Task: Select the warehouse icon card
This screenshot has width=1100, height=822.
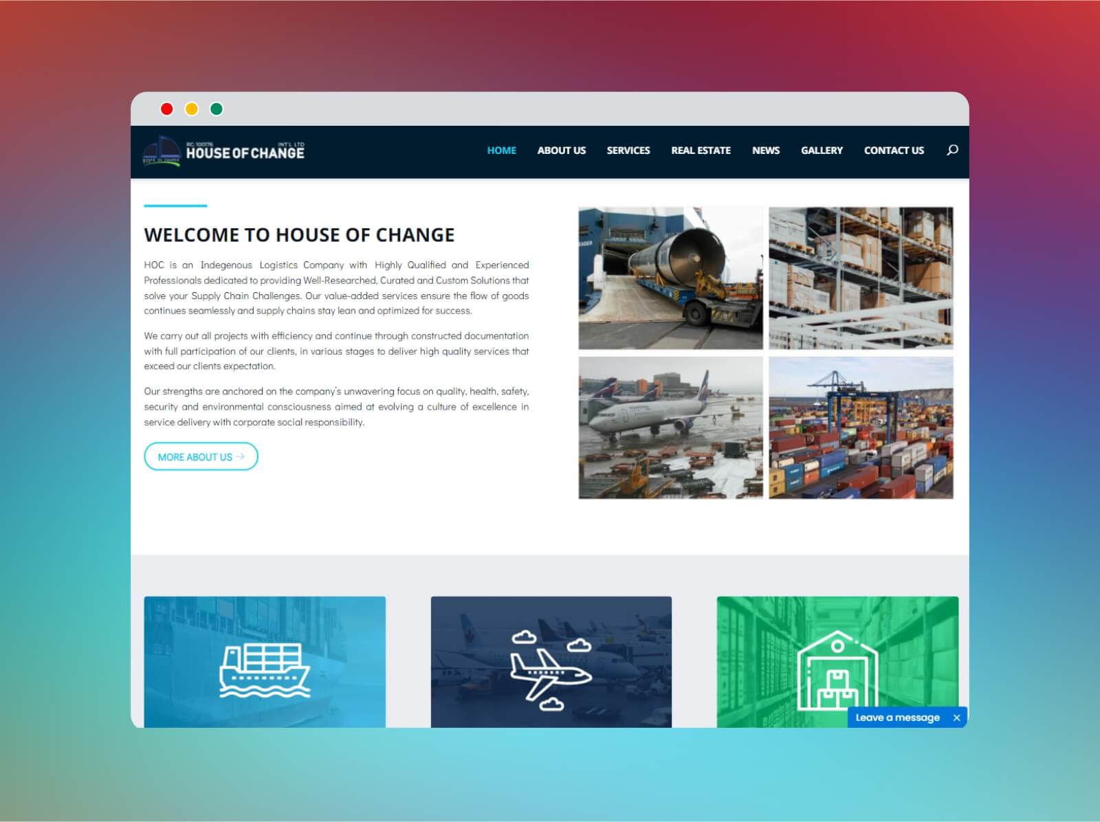Action: coord(837,662)
